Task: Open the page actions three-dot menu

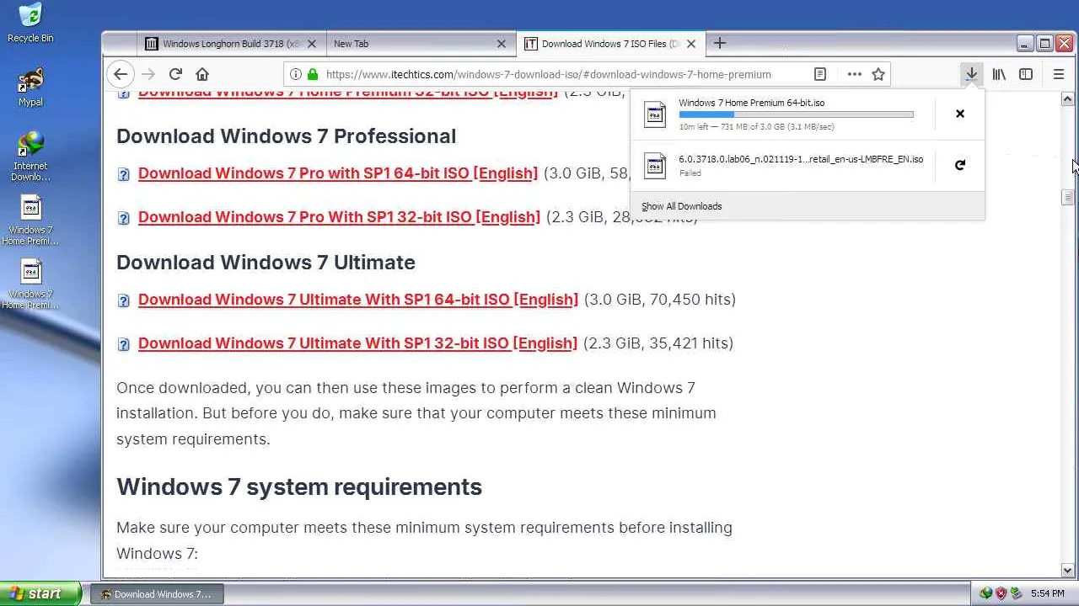Action: pos(855,74)
